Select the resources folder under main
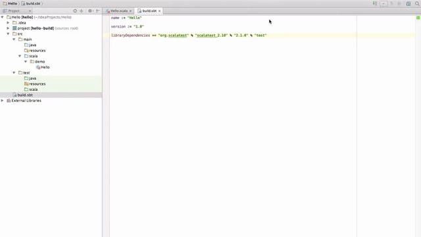Viewport: 421px width, 237px height. pyautogui.click(x=35, y=51)
